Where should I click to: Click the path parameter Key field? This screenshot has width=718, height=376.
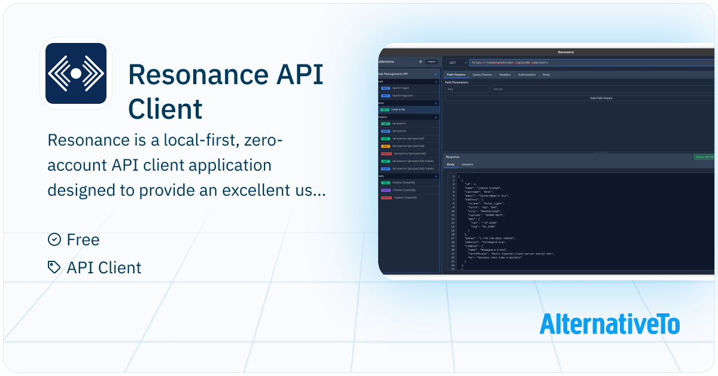coord(467,89)
